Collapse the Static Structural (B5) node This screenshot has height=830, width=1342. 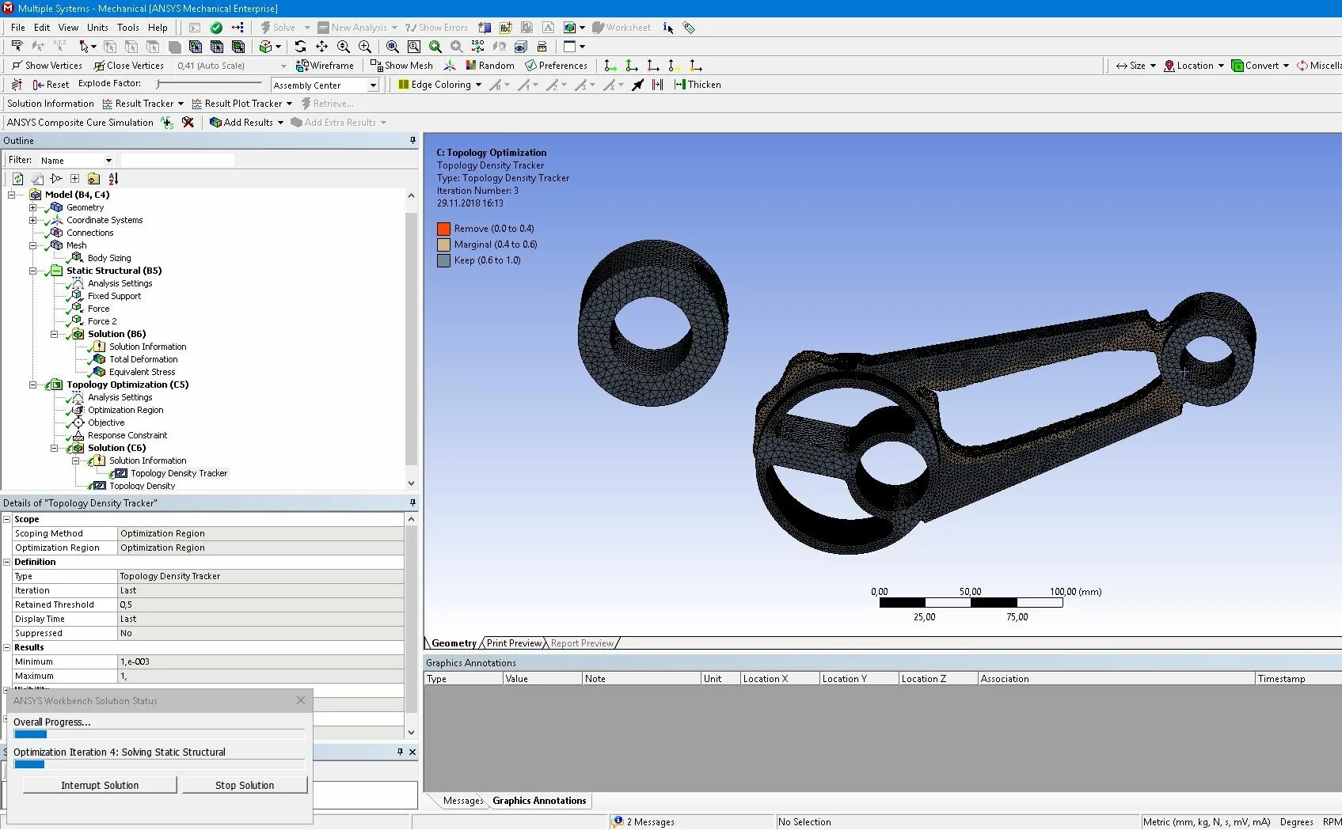click(x=33, y=271)
